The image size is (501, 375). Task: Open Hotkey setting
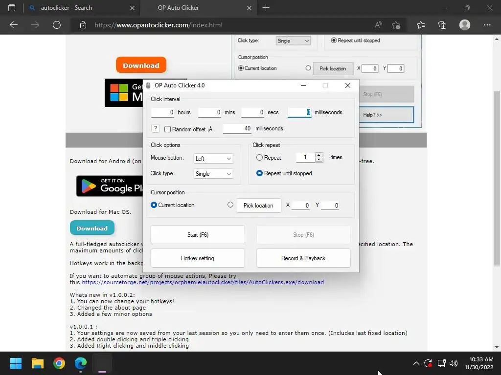click(198, 258)
